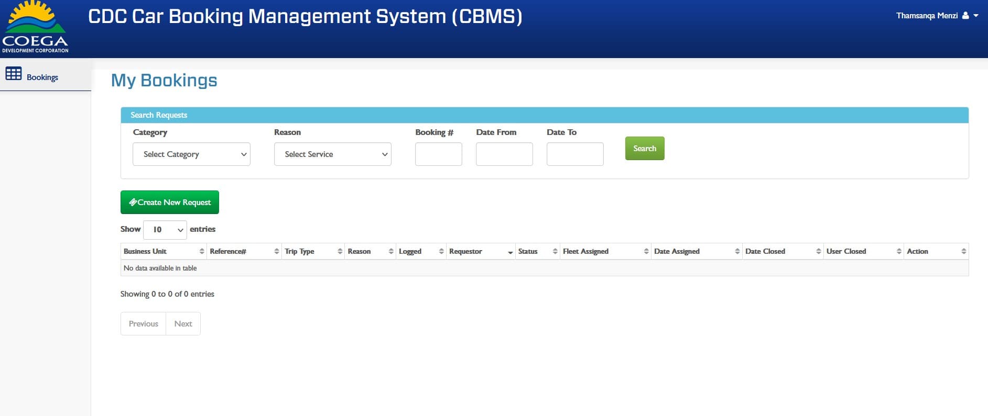
Task: Sort table by Business Unit column
Action: click(x=164, y=252)
